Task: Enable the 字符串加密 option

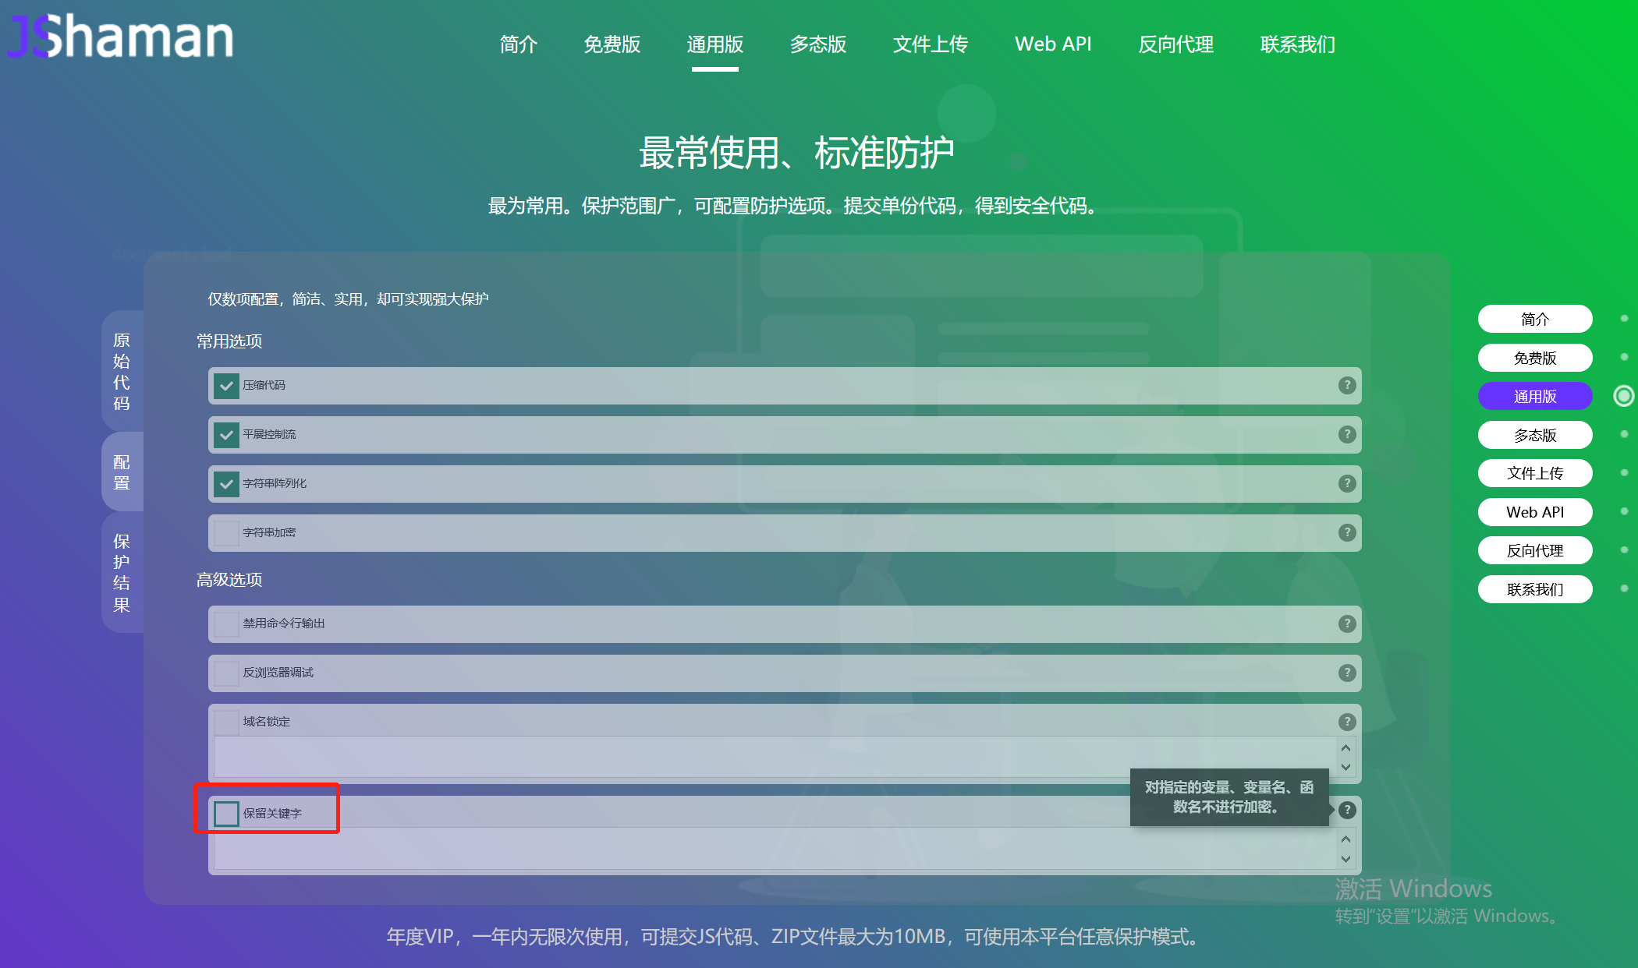Action: (226, 533)
